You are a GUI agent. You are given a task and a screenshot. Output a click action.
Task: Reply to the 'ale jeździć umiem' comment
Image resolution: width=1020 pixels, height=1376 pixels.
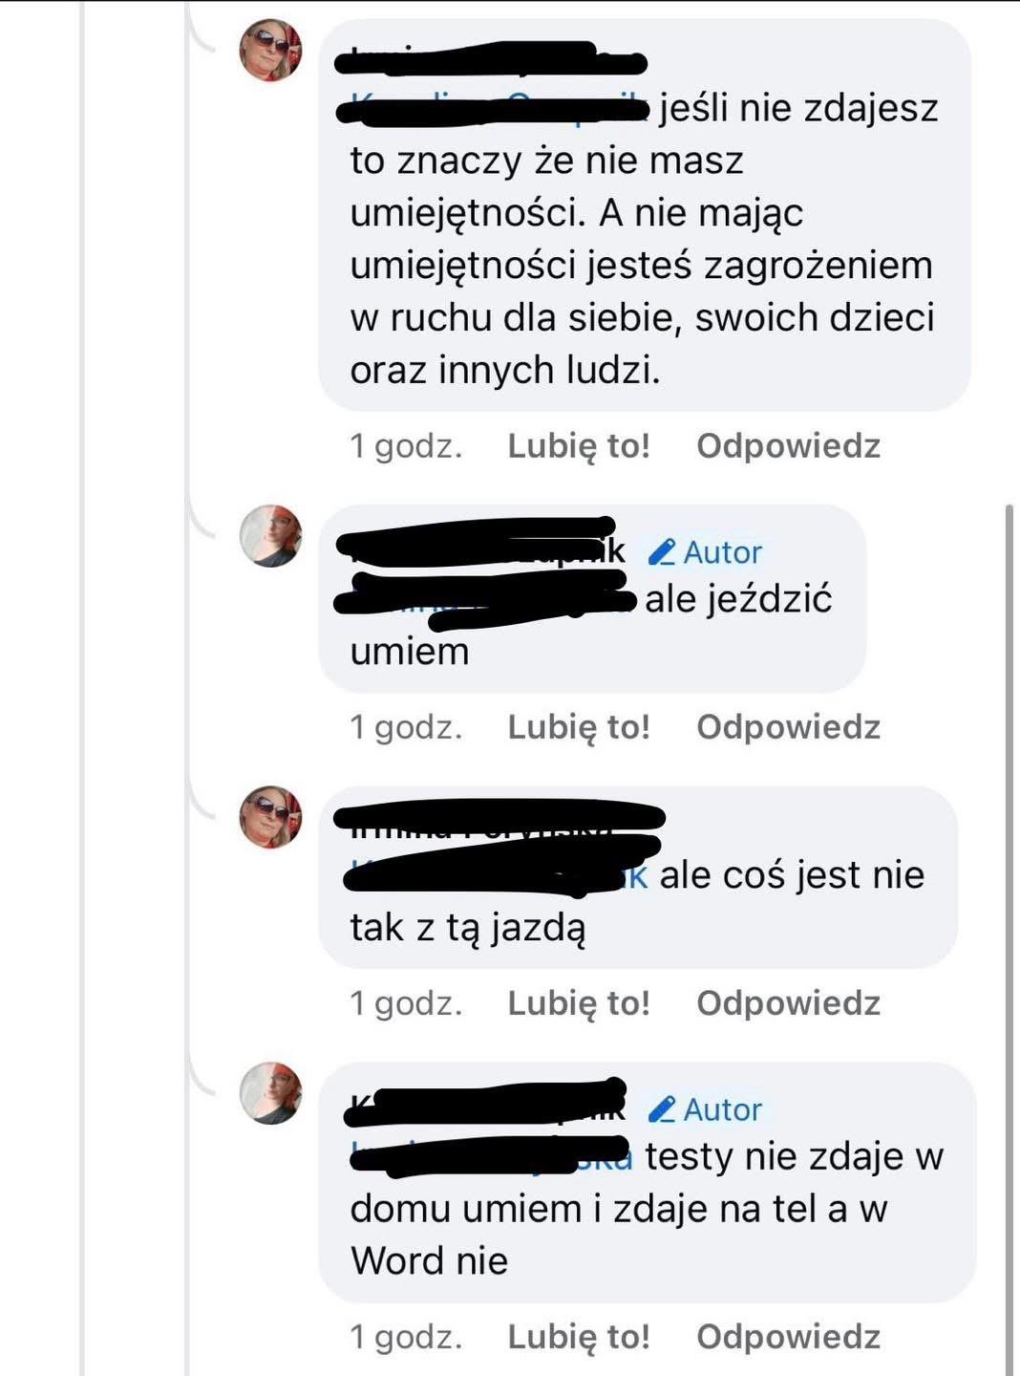(788, 727)
